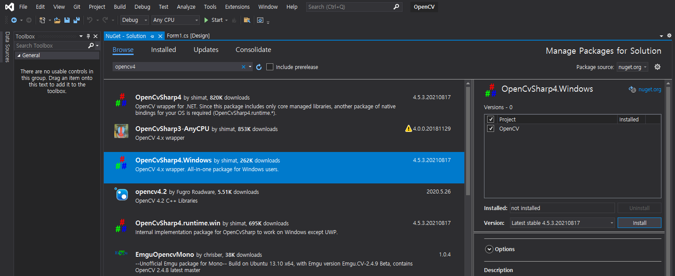This screenshot has height=276, width=675.
Task: Click the gear icon at tab strip end
Action: click(x=669, y=36)
